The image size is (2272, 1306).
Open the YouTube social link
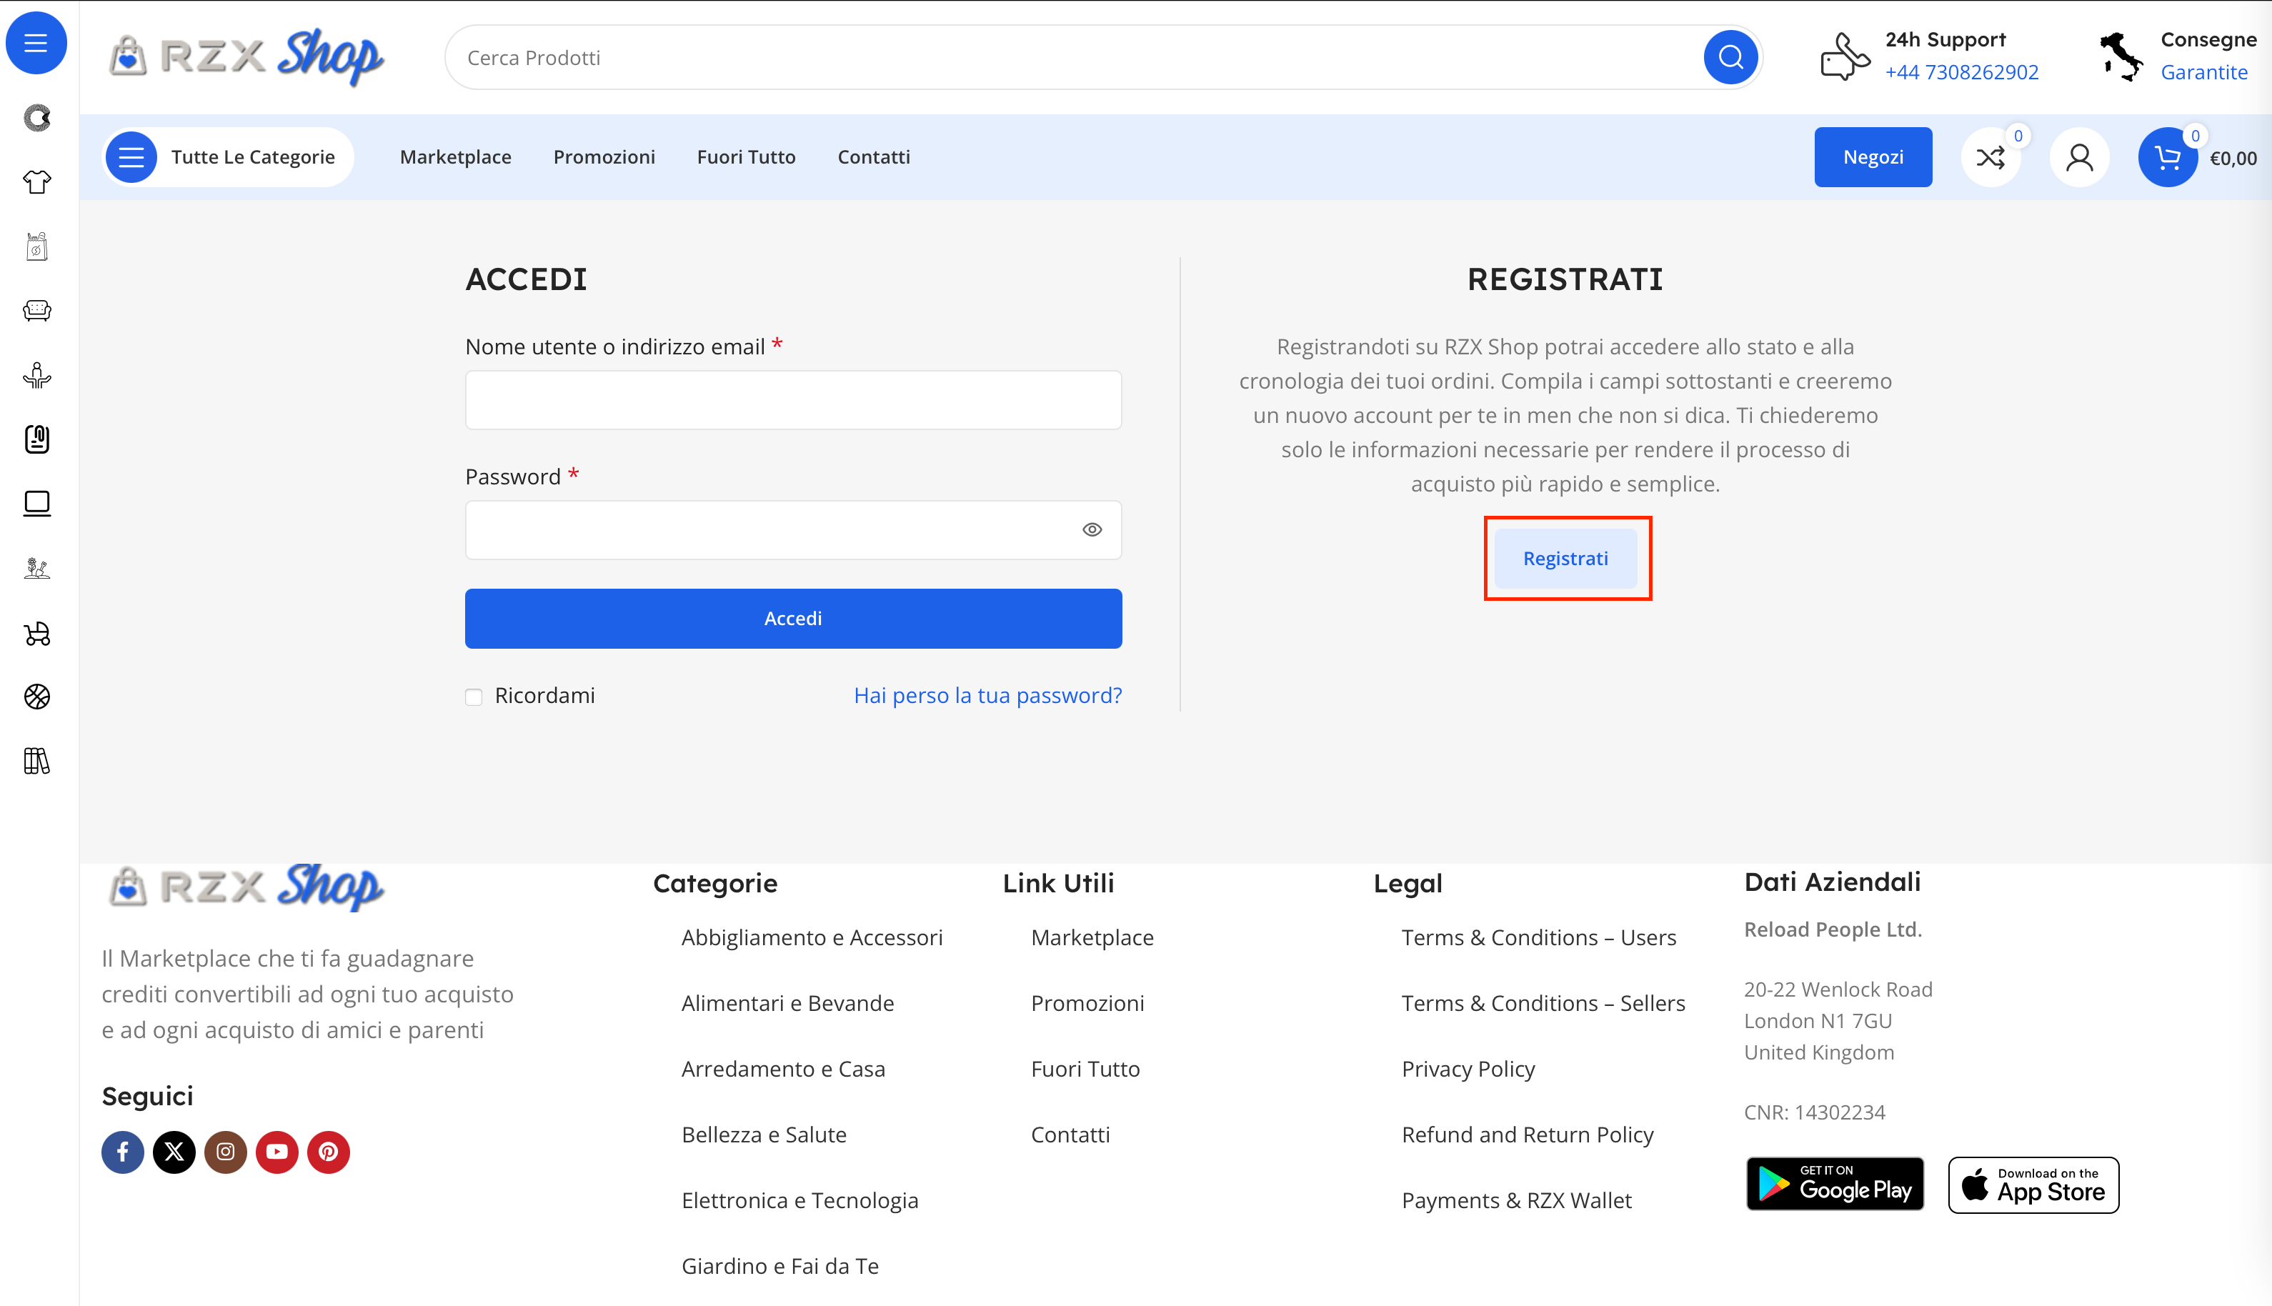277,1152
